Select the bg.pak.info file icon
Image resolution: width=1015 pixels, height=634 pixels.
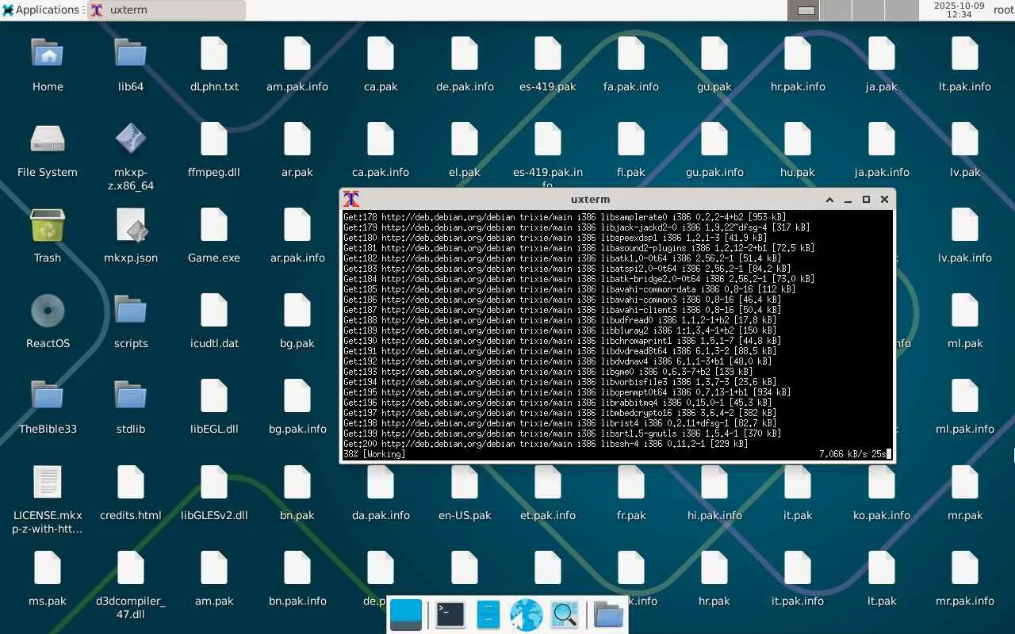297,396
